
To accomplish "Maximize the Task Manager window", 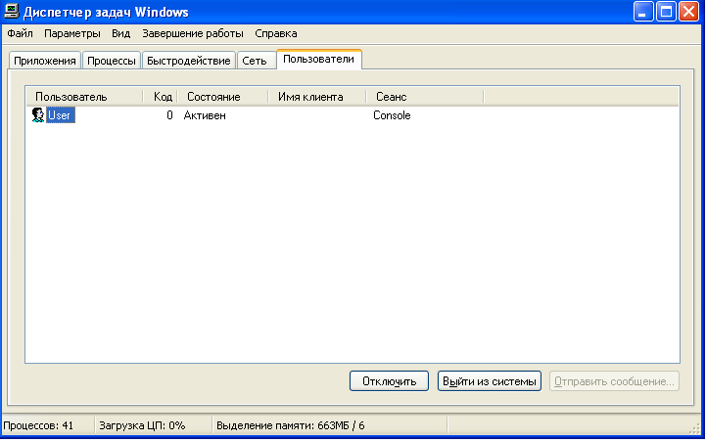I will coord(666,12).
